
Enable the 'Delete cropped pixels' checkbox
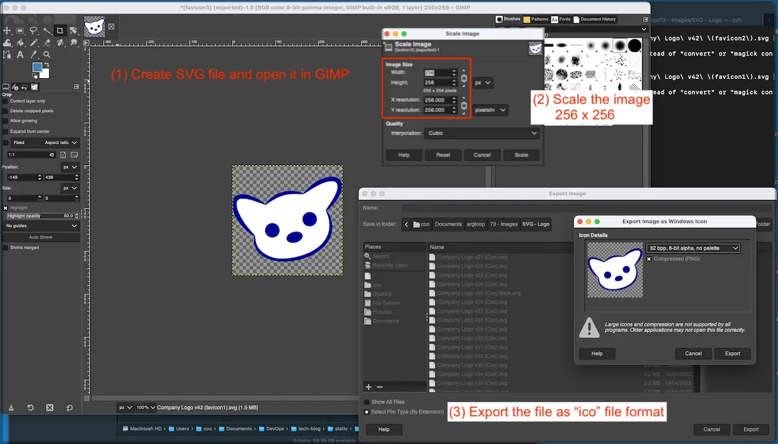click(6, 111)
